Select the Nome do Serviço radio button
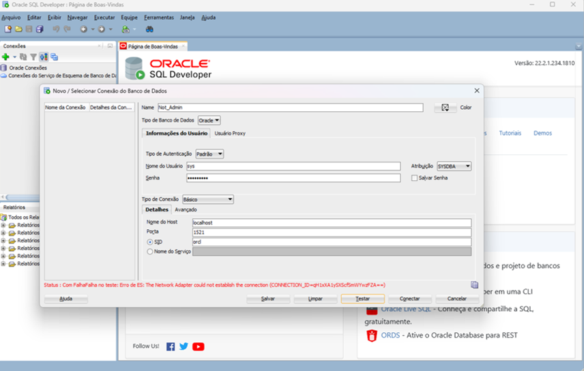The width and height of the screenshot is (584, 371). click(x=150, y=252)
